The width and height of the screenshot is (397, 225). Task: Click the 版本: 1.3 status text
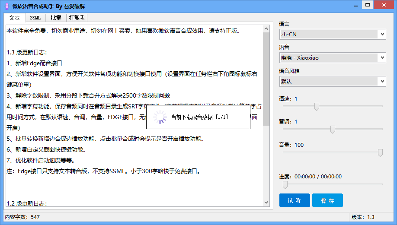click(363, 217)
